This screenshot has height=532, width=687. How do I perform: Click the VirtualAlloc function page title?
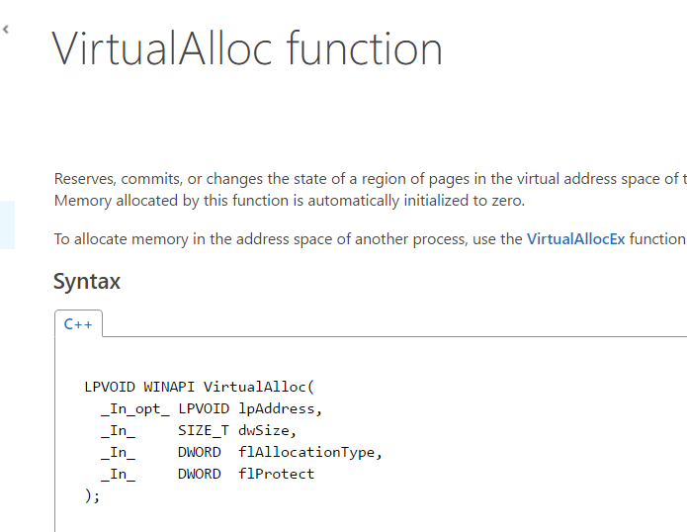click(247, 48)
